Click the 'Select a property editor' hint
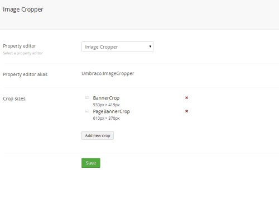 (x=23, y=53)
